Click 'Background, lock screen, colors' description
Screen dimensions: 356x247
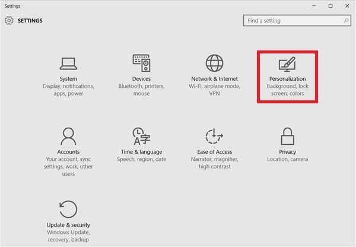pyautogui.click(x=287, y=90)
